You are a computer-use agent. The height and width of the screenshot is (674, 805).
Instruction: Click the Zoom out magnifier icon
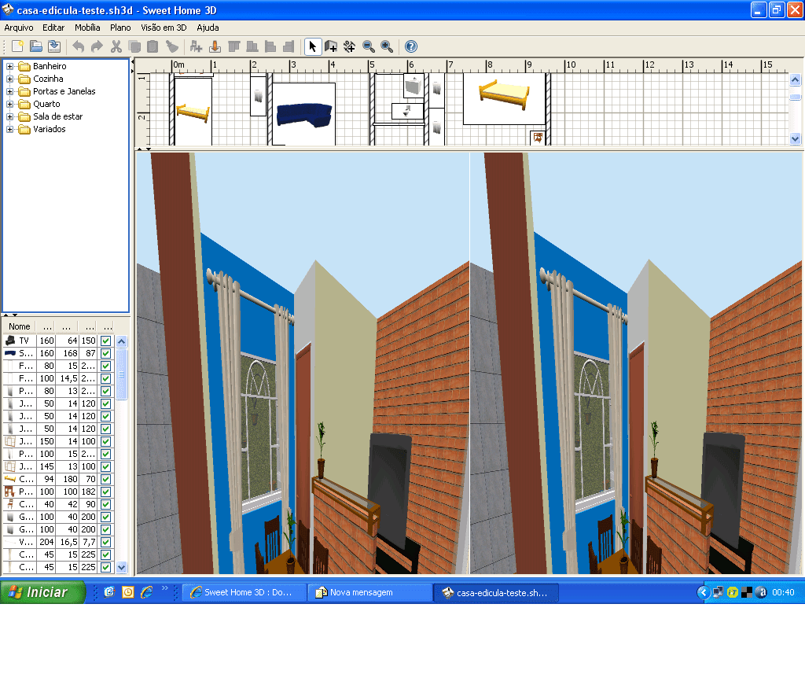coord(368,46)
